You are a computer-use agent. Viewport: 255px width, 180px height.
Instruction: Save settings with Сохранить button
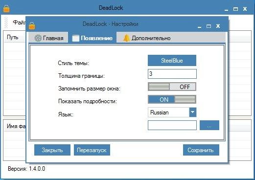tap(201, 150)
